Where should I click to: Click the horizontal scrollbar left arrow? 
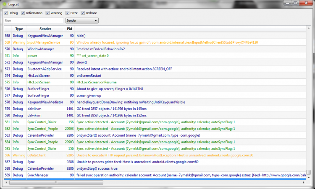(x=6, y=182)
